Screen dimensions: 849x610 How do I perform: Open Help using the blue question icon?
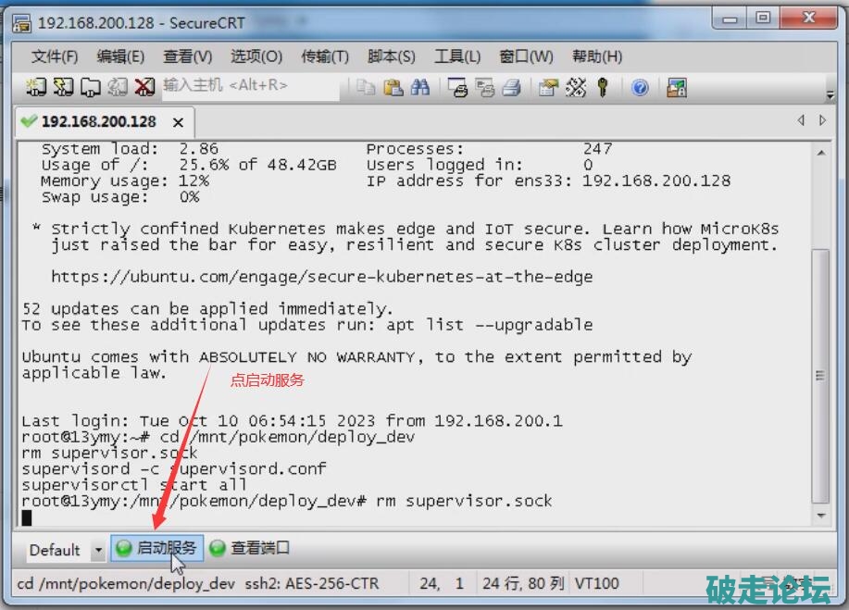click(x=640, y=87)
